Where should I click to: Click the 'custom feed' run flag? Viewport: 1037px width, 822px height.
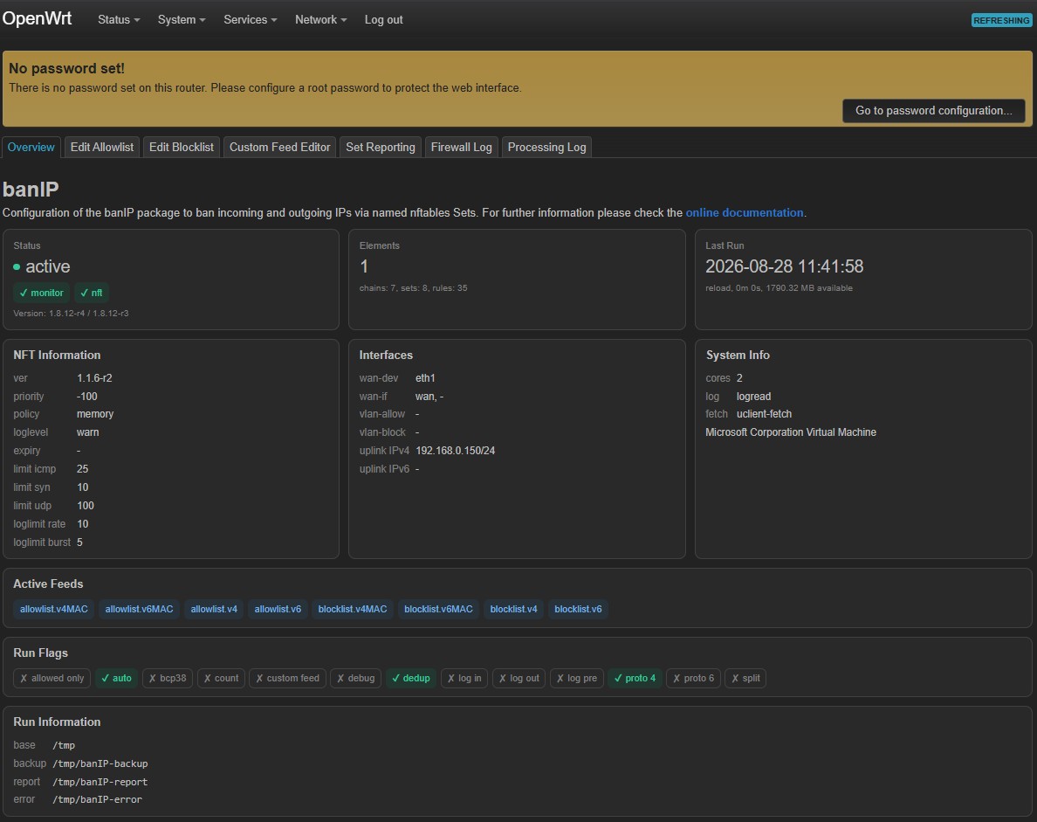point(288,678)
